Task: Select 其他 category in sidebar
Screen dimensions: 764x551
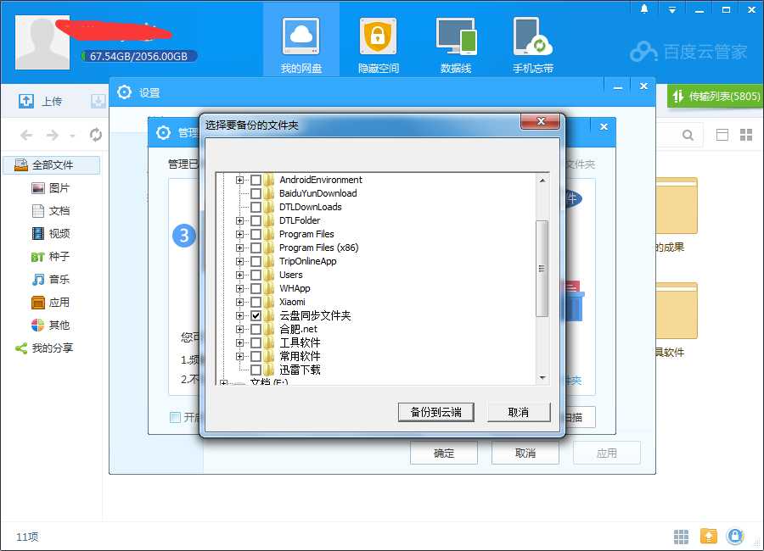Action: click(51, 326)
